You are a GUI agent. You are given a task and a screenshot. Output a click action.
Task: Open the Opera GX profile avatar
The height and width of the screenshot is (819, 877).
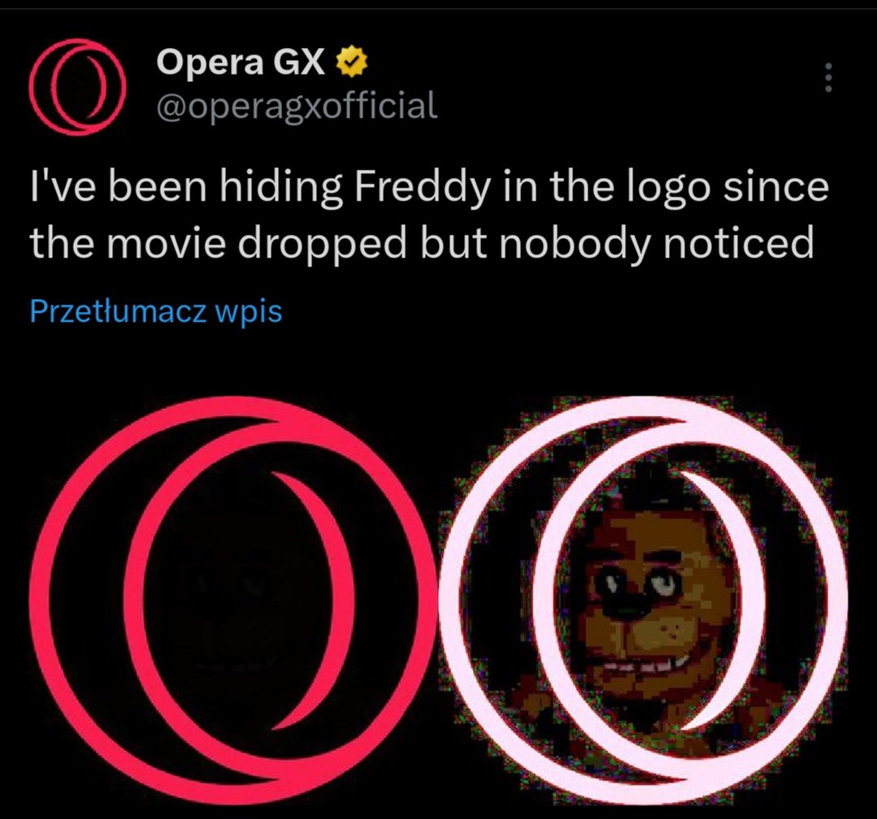click(77, 87)
